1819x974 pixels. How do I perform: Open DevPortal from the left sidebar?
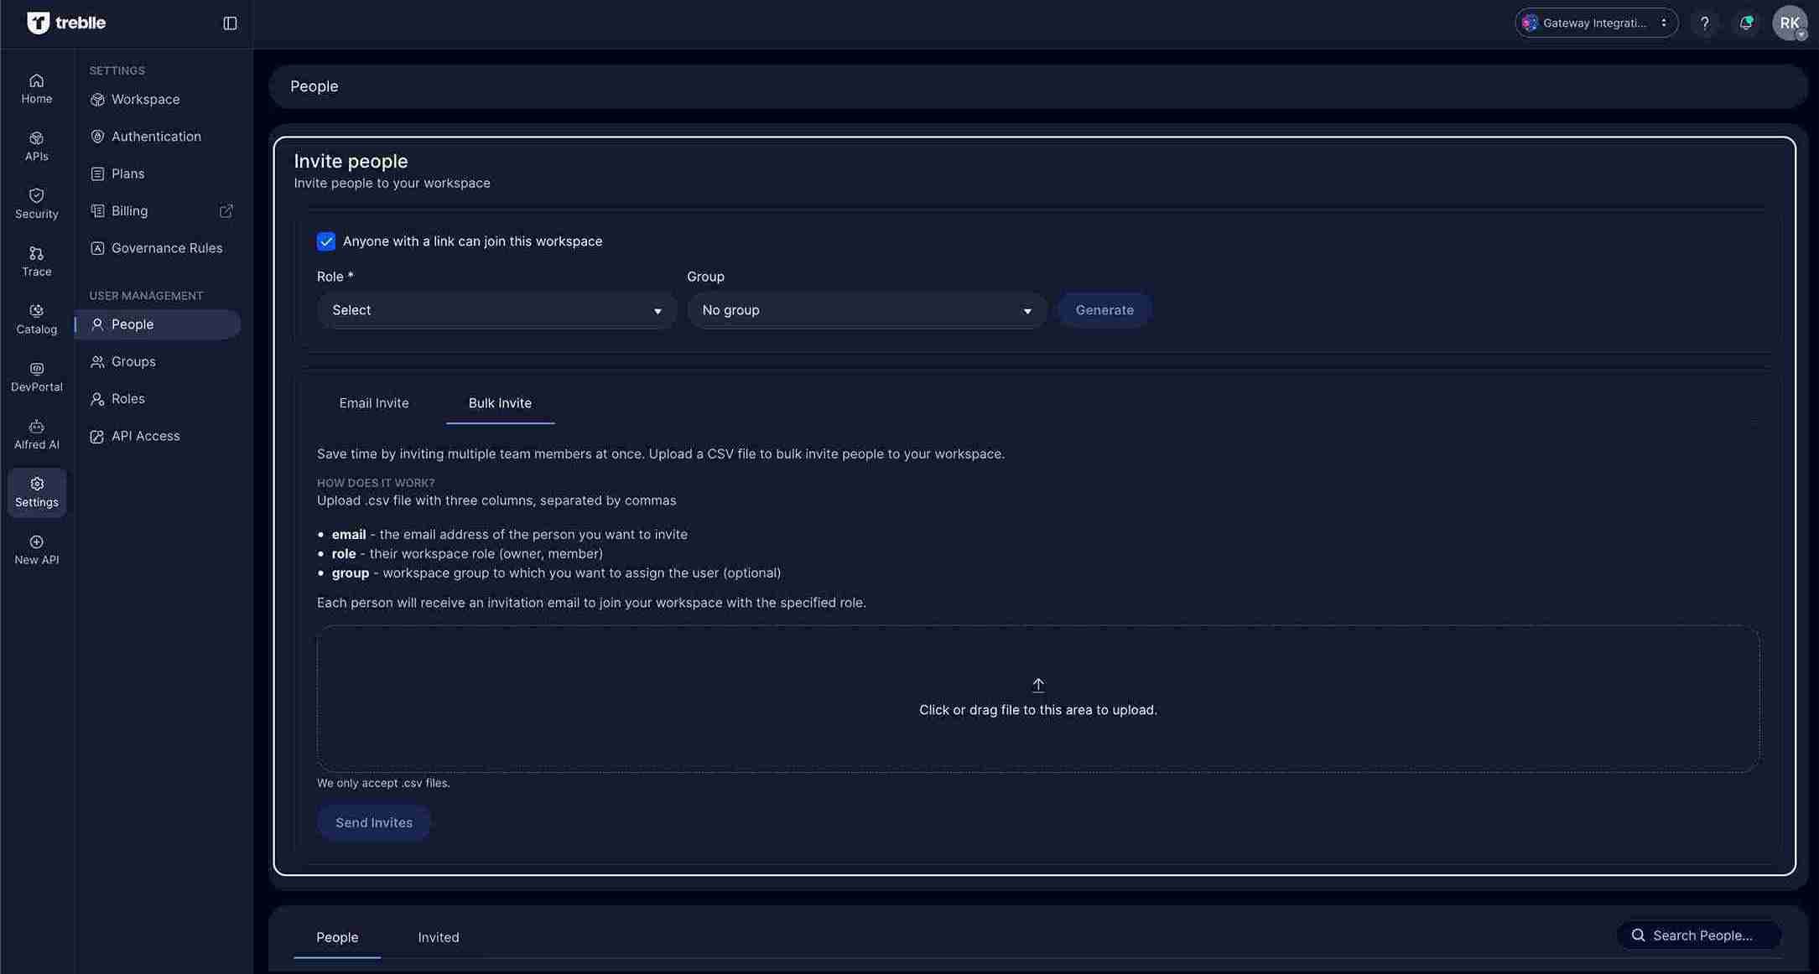click(36, 376)
